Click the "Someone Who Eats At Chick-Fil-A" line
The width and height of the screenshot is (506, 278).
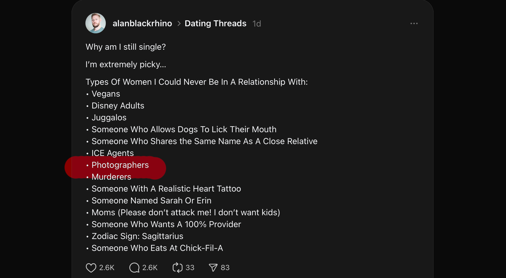[157, 248]
